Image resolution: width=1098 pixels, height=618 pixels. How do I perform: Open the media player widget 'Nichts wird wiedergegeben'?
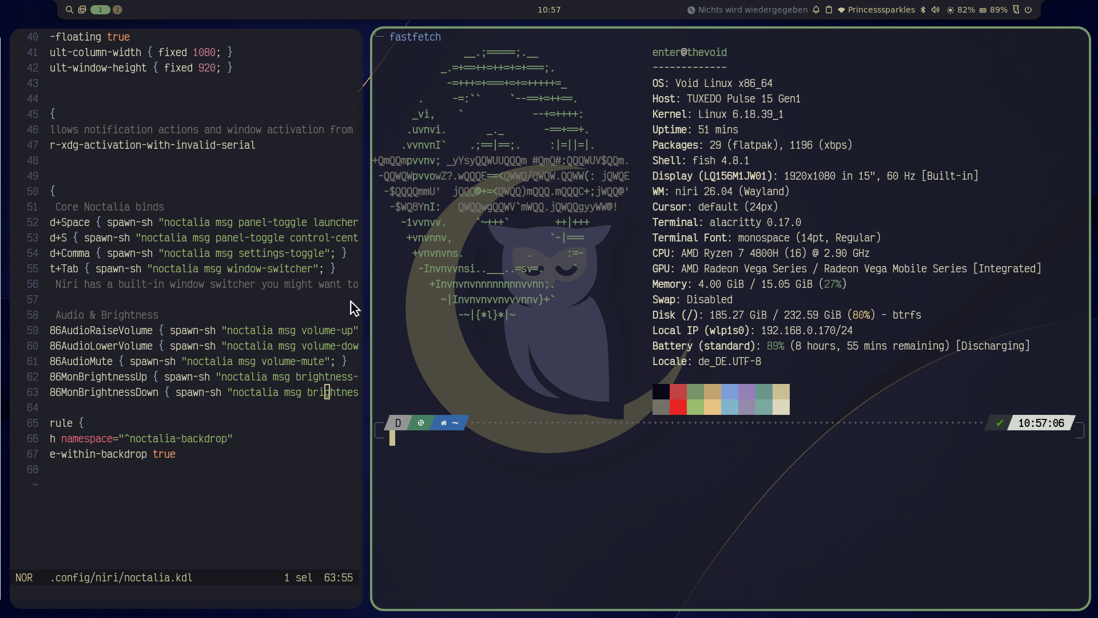[x=747, y=10]
